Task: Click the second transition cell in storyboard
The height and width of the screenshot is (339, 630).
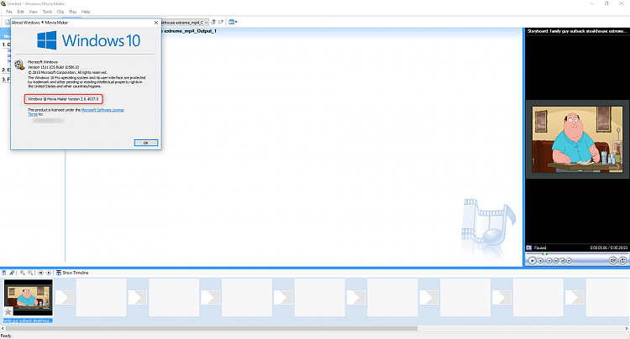Action: [138, 297]
